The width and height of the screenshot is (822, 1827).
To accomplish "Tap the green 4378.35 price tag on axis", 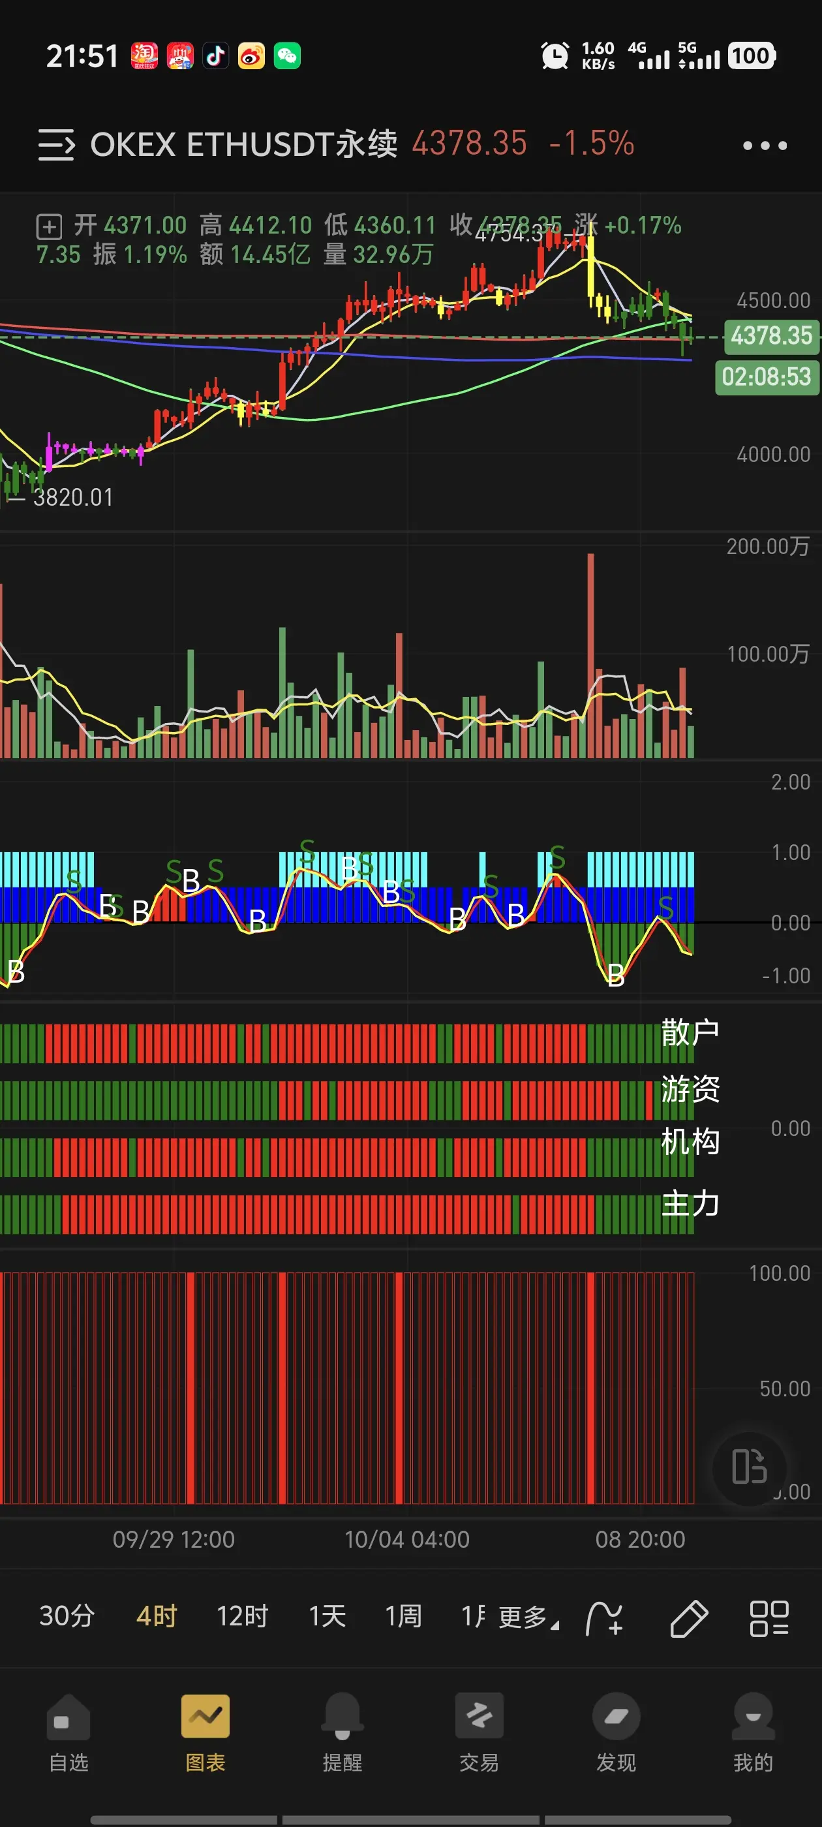I will pos(772,336).
